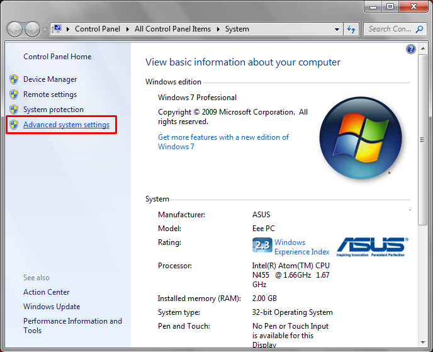Minimize the System window
Screen dimensions: 433x352
tap(373, 7)
